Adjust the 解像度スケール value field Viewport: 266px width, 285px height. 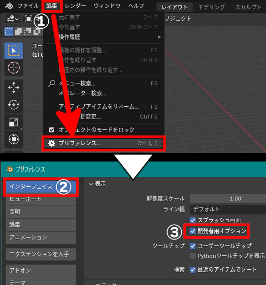(228, 199)
